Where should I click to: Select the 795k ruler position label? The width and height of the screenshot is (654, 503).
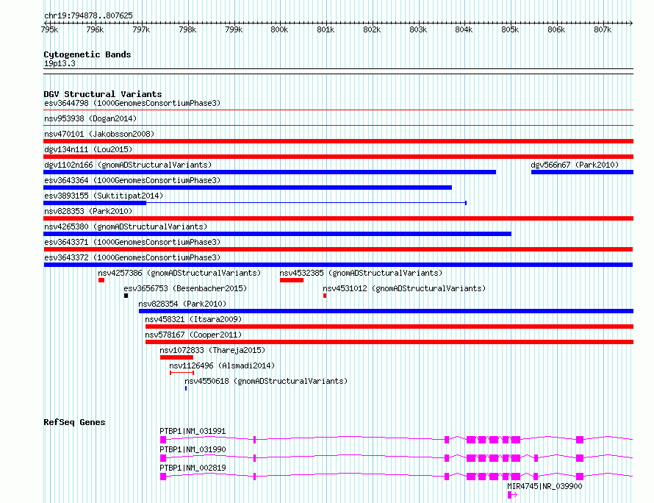(x=49, y=29)
